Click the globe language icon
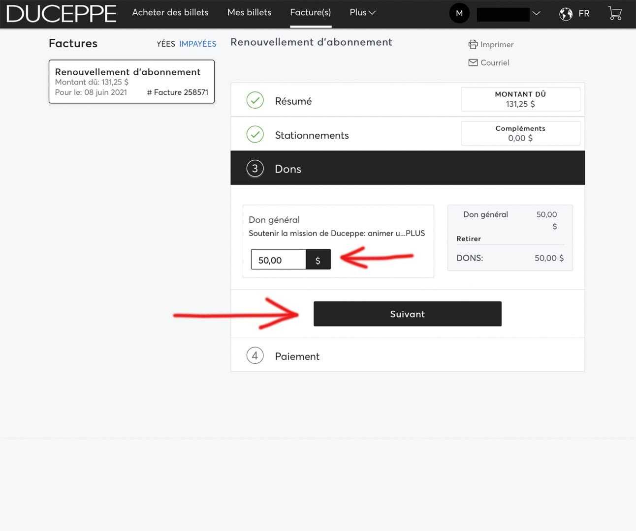The width and height of the screenshot is (636, 531). (x=566, y=14)
